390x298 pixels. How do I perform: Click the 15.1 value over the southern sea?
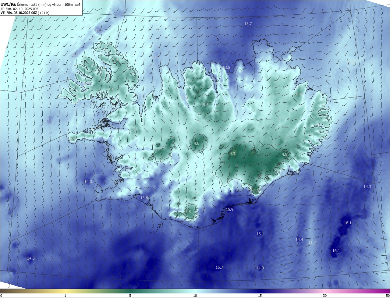pyautogui.click(x=260, y=234)
